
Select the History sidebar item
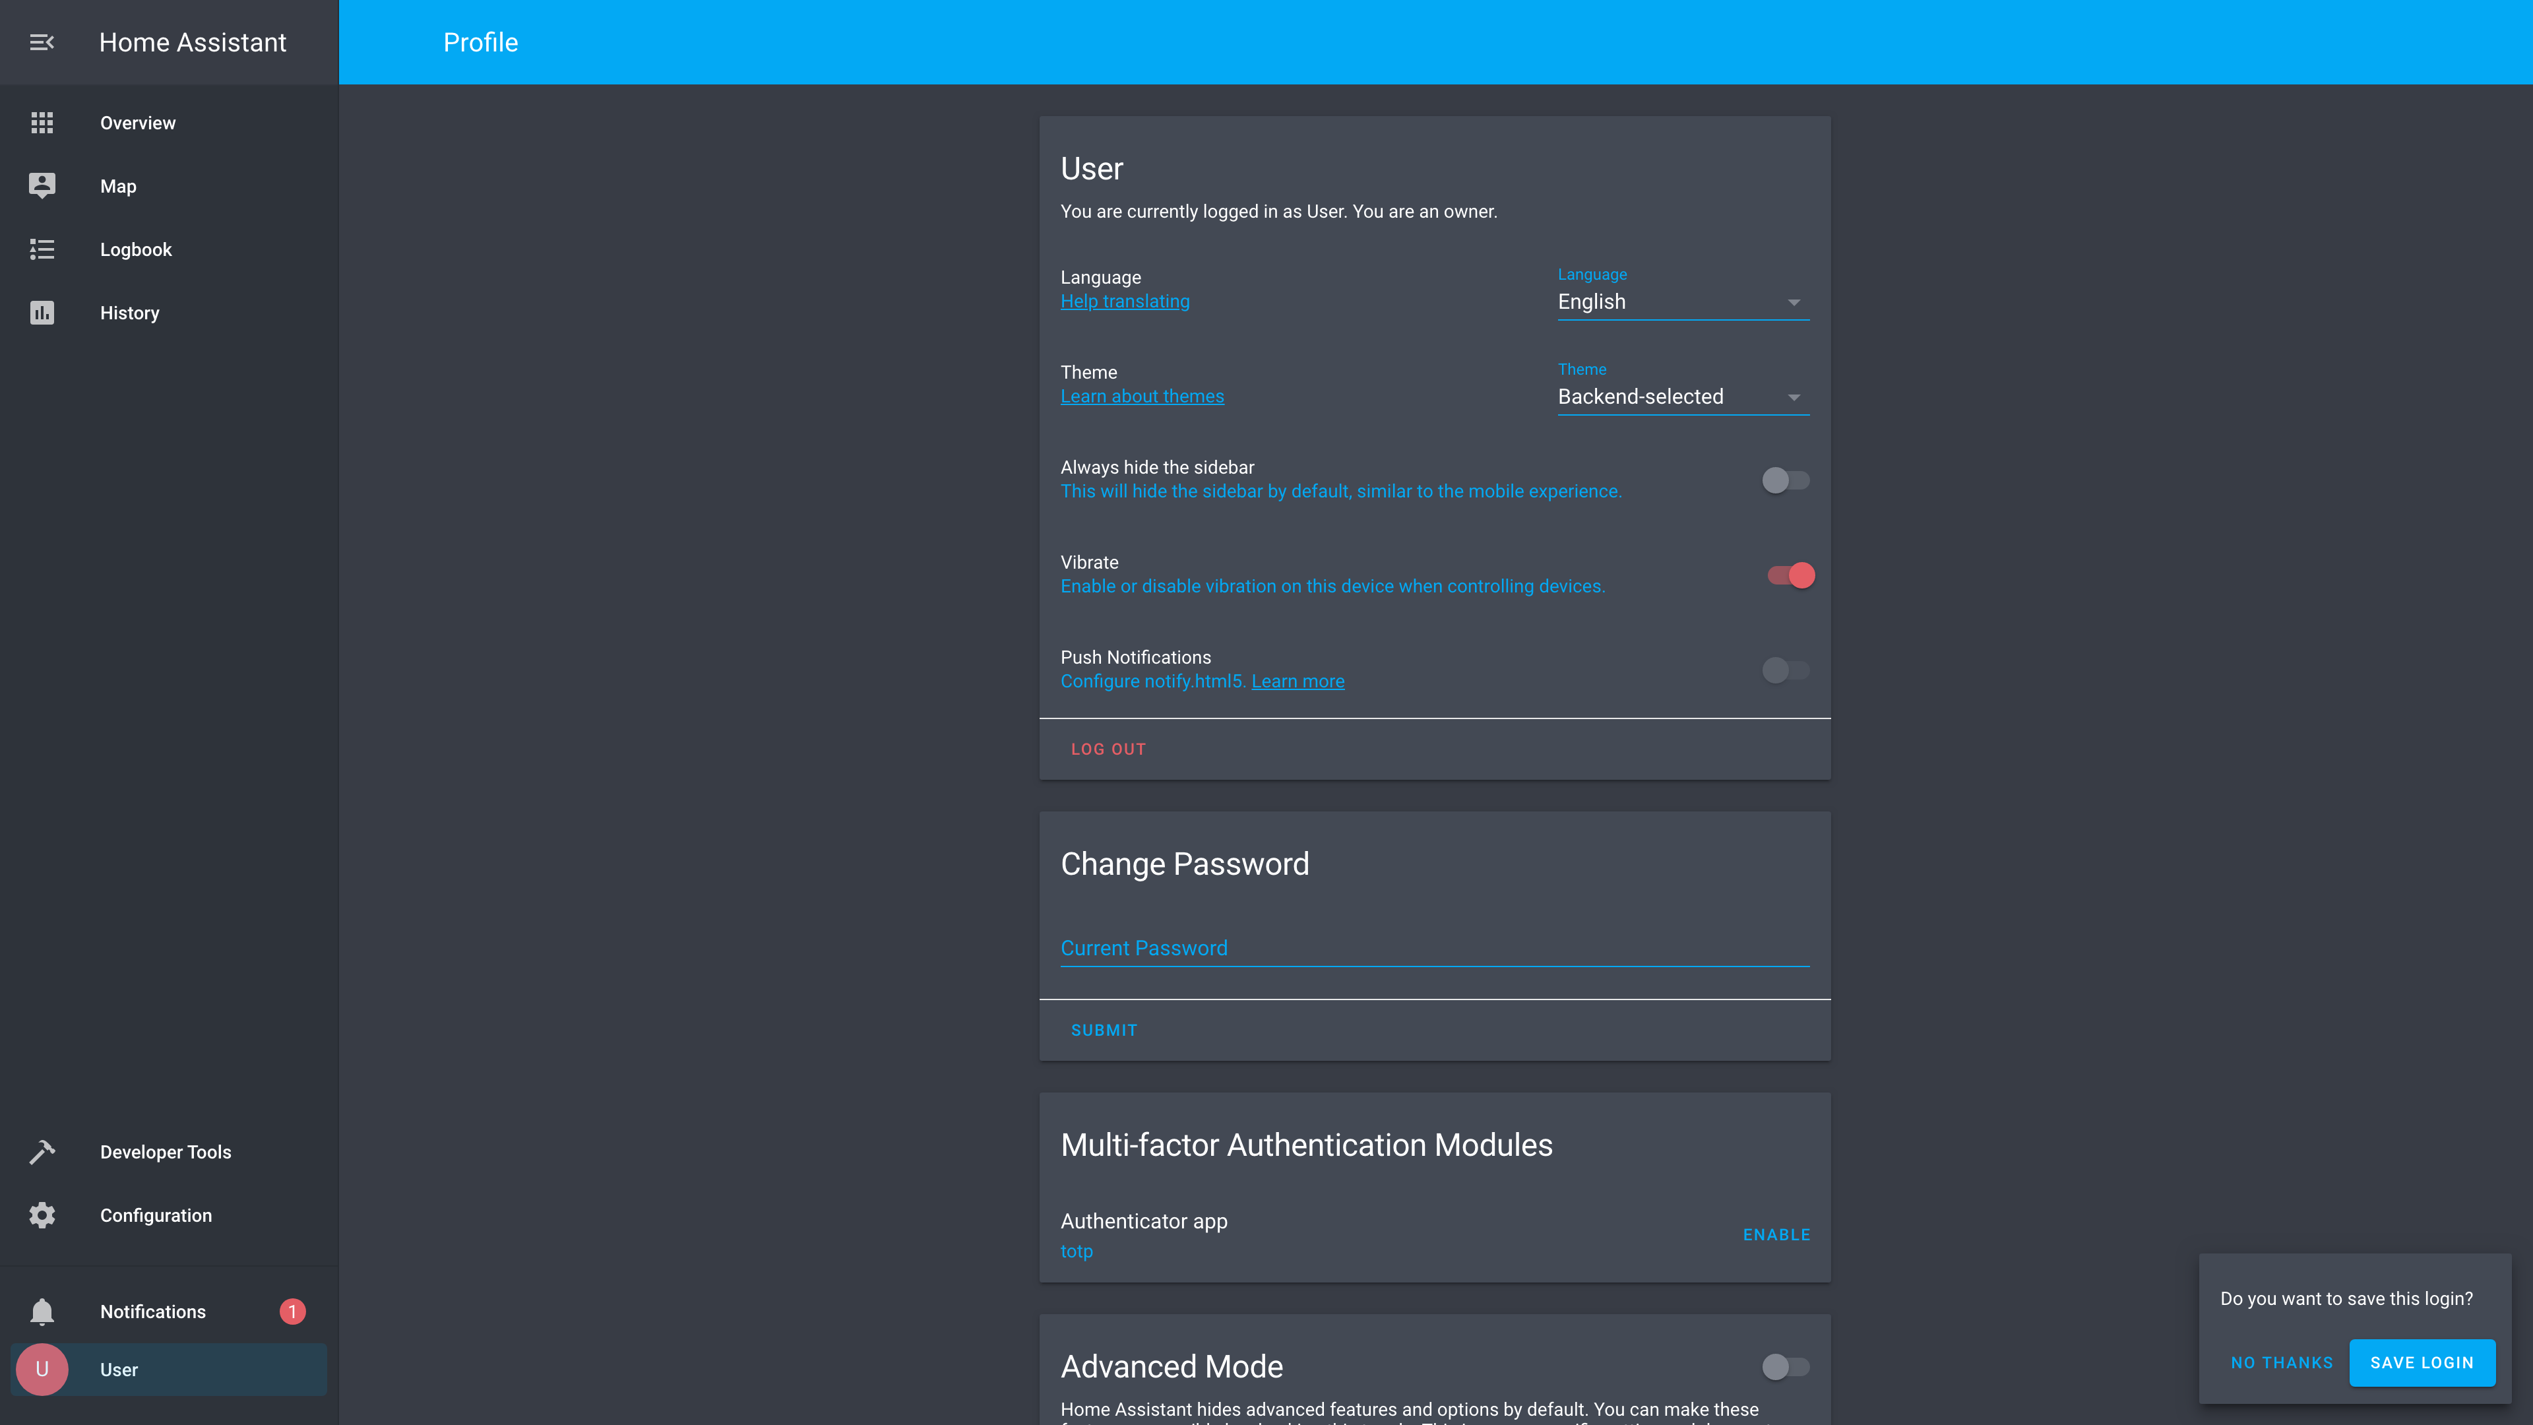(x=130, y=313)
